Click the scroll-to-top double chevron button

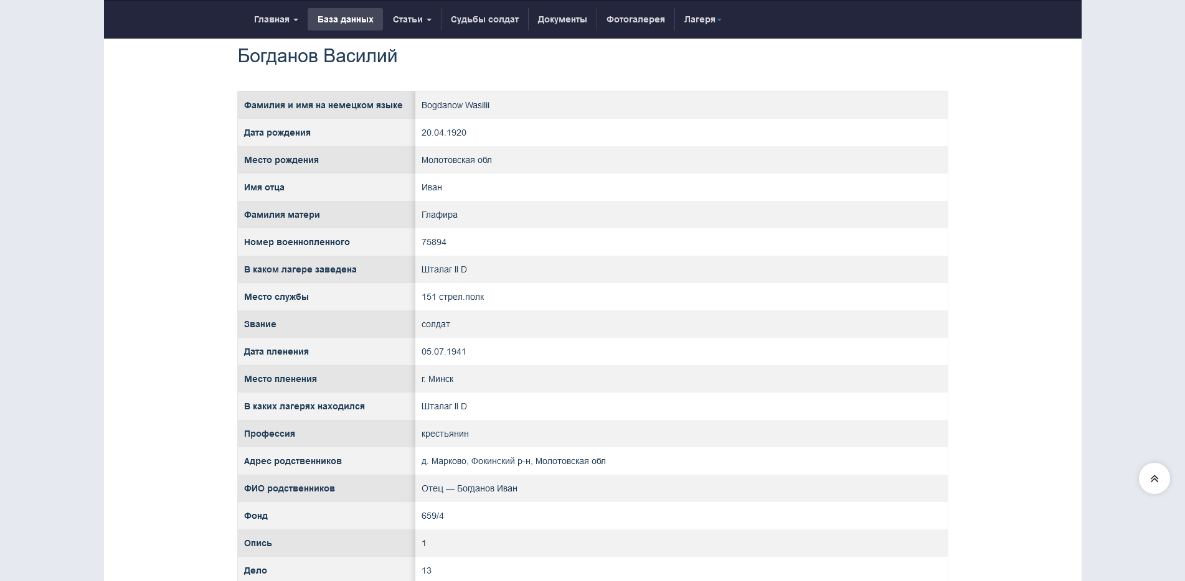1154,478
